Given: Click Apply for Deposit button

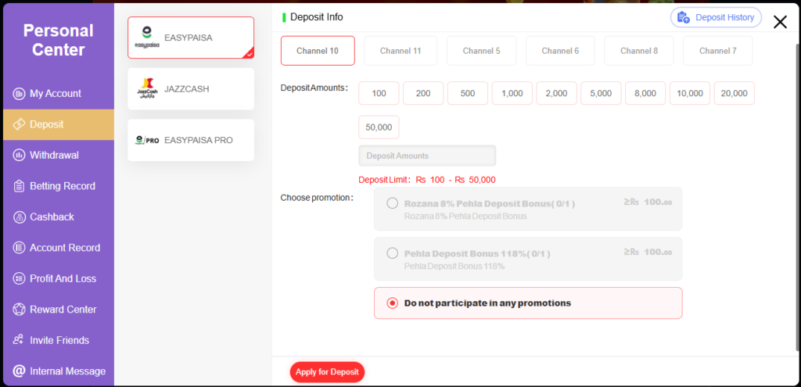Looking at the screenshot, I should 328,371.
